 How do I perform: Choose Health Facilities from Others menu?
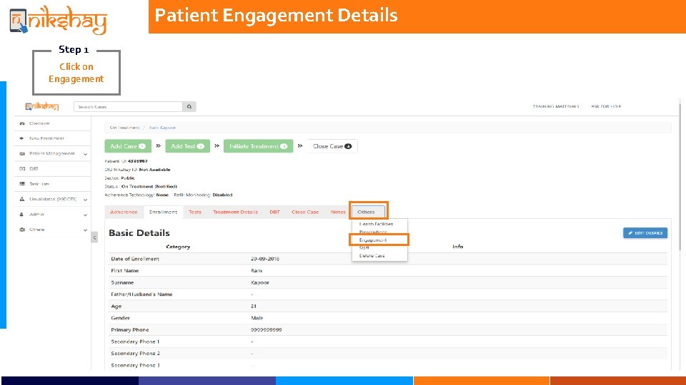coord(377,224)
